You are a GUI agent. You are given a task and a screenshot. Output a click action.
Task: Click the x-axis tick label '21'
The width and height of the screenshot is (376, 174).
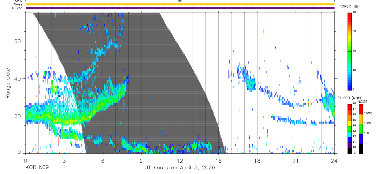tap(295, 161)
